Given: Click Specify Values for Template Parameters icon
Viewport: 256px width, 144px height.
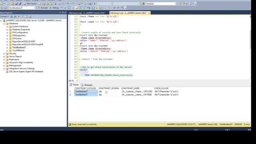Looking at the screenshot, I should pyautogui.click(x=122, y=8).
